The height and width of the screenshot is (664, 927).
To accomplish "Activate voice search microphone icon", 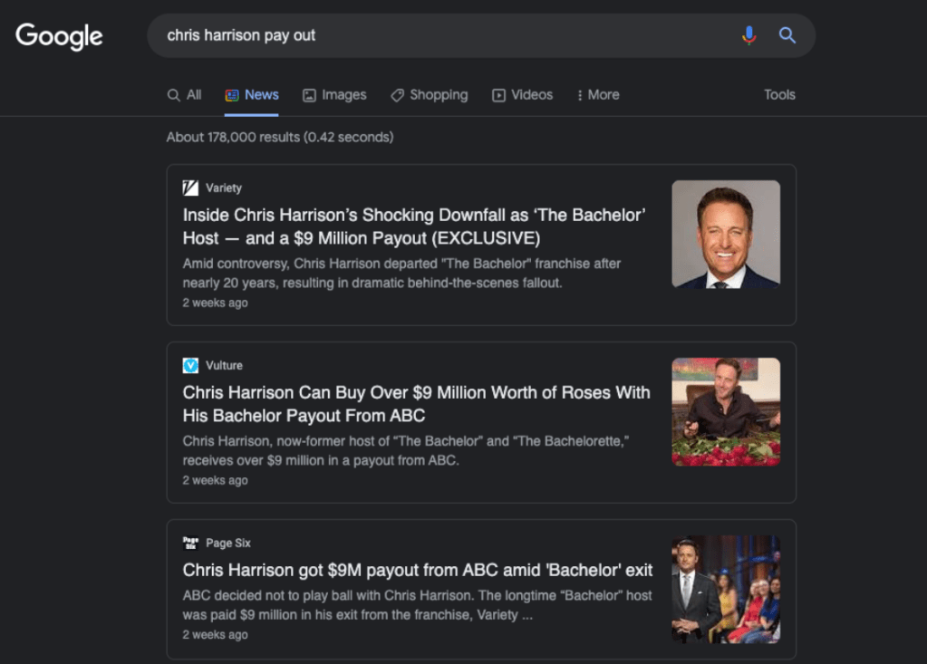I will (748, 35).
